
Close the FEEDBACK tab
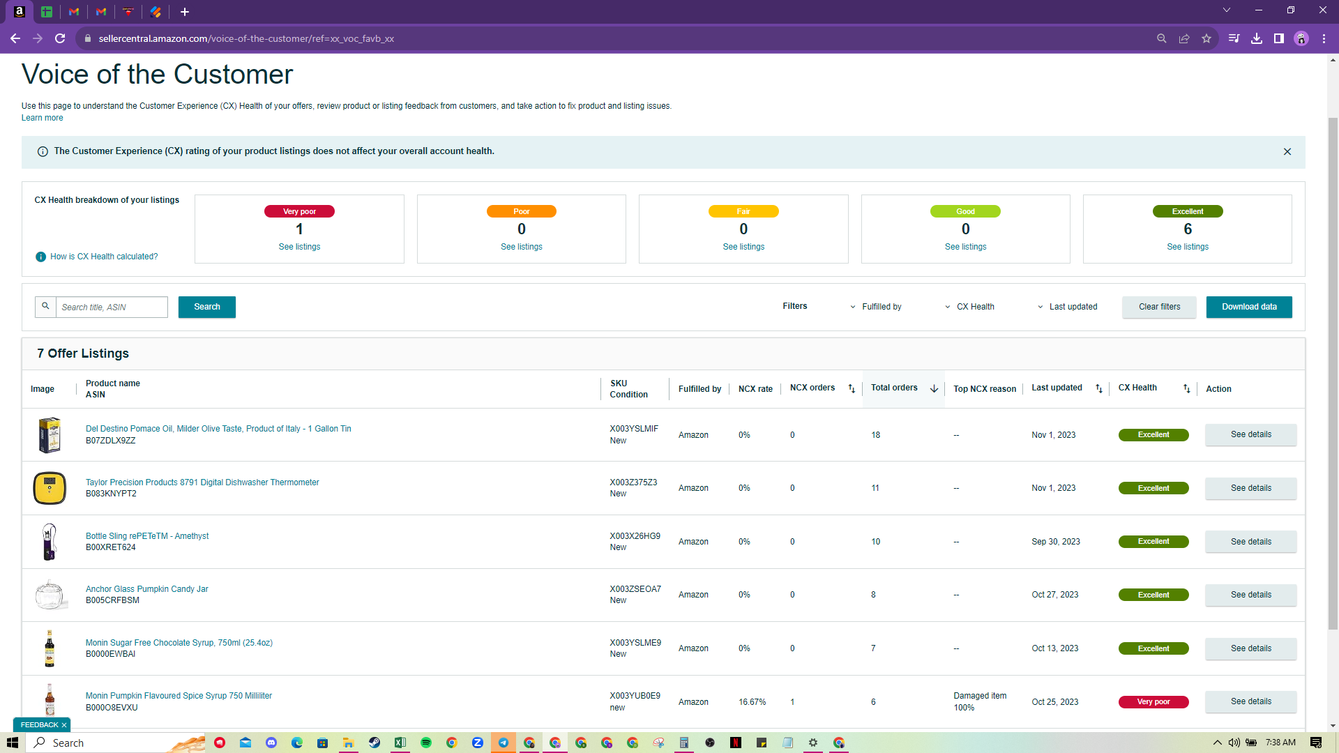64,725
